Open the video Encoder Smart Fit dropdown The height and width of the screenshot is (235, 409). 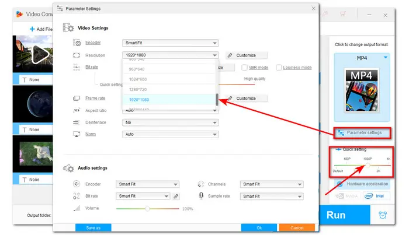click(x=171, y=43)
